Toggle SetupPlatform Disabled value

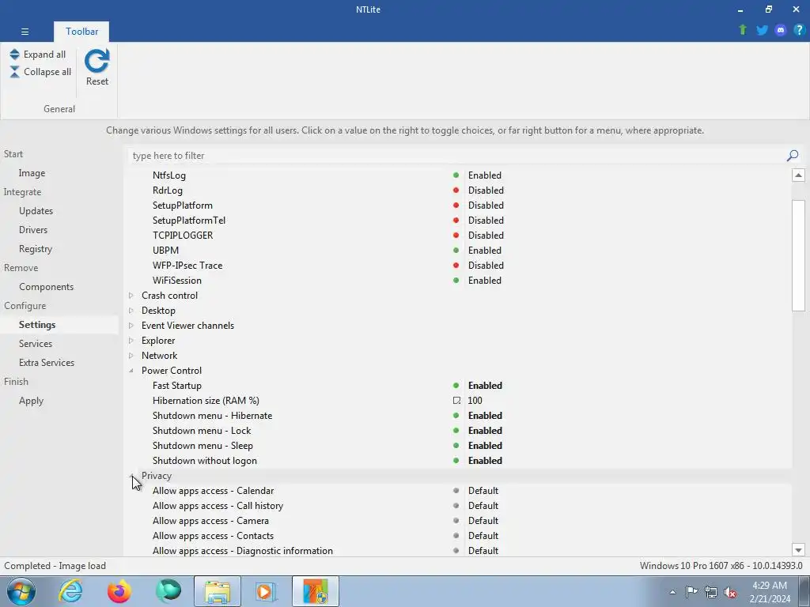(x=486, y=205)
